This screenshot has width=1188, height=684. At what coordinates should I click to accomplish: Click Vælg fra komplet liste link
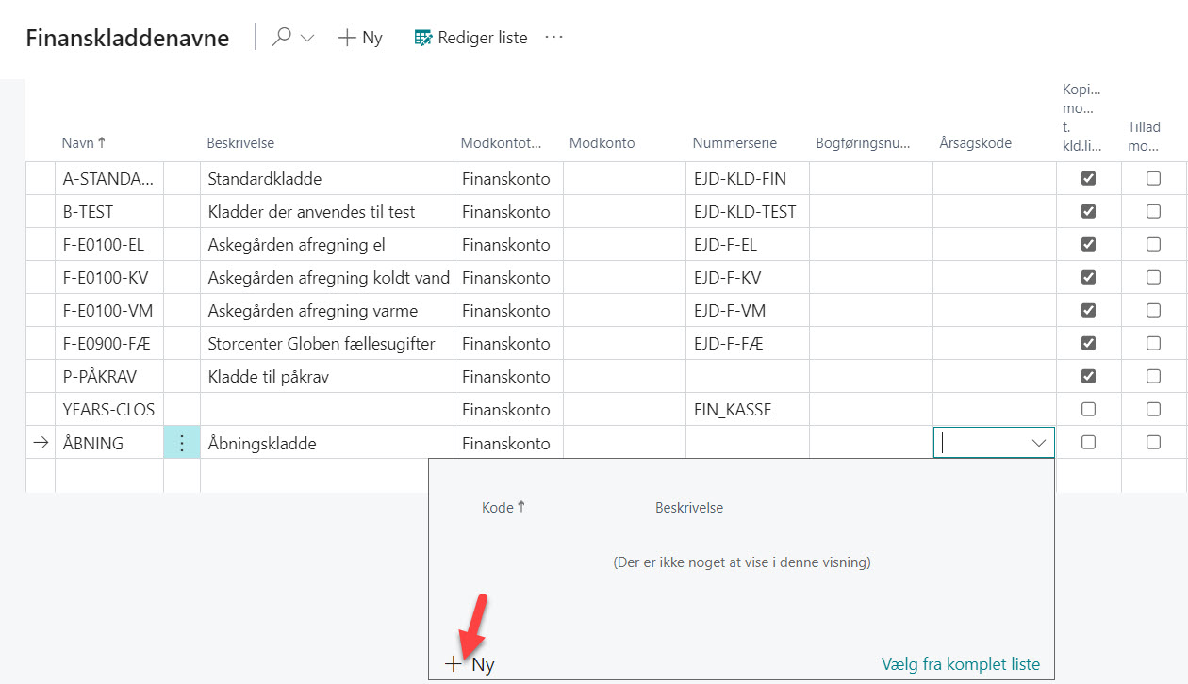click(x=960, y=664)
